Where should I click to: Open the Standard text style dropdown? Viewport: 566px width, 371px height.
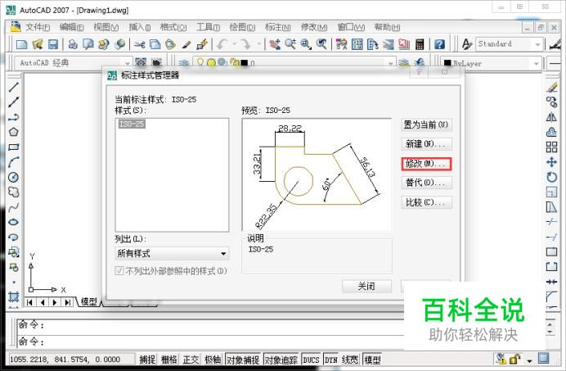(537, 44)
